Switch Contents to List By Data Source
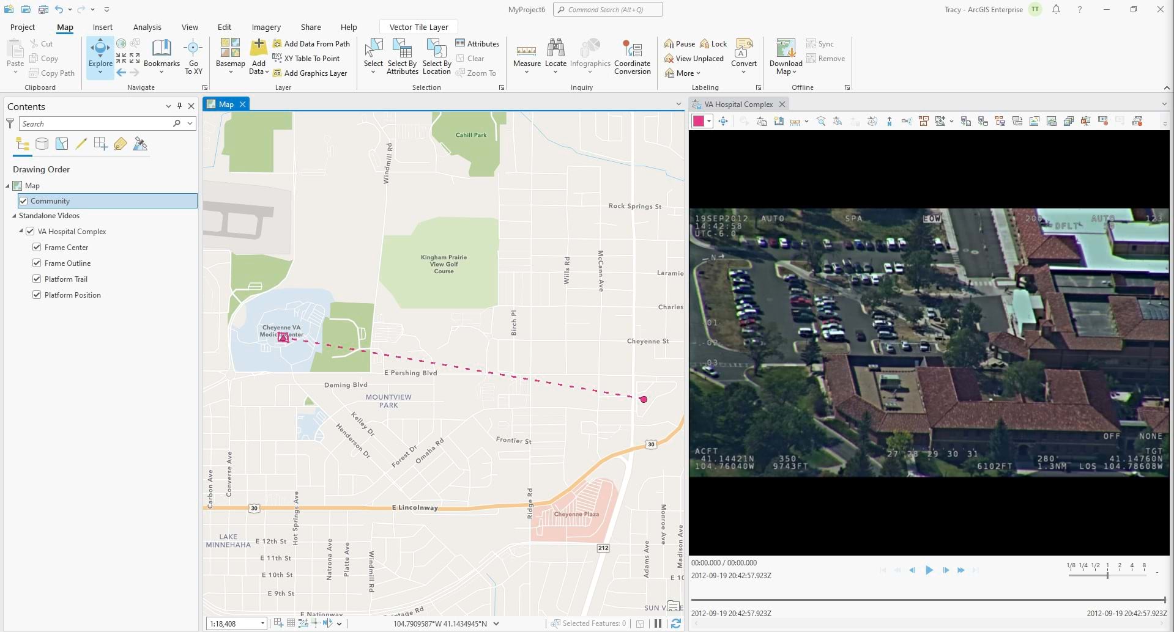The width and height of the screenshot is (1174, 632). [42, 144]
